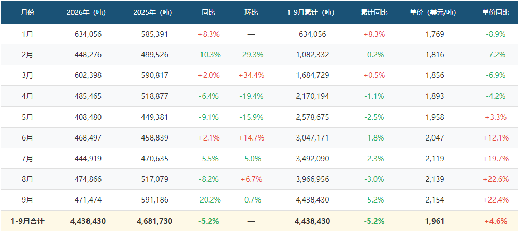Screen dimensions: 520x233
Task: Click the cumulative value 1,082,332
Action: (312, 55)
